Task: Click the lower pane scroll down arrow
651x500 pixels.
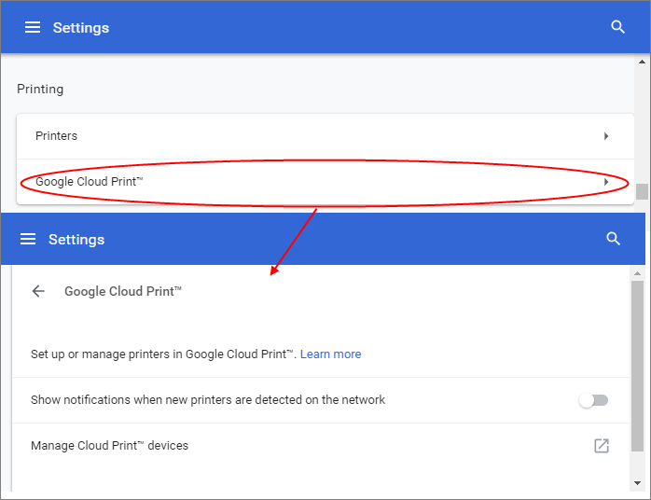Action: tap(637, 483)
